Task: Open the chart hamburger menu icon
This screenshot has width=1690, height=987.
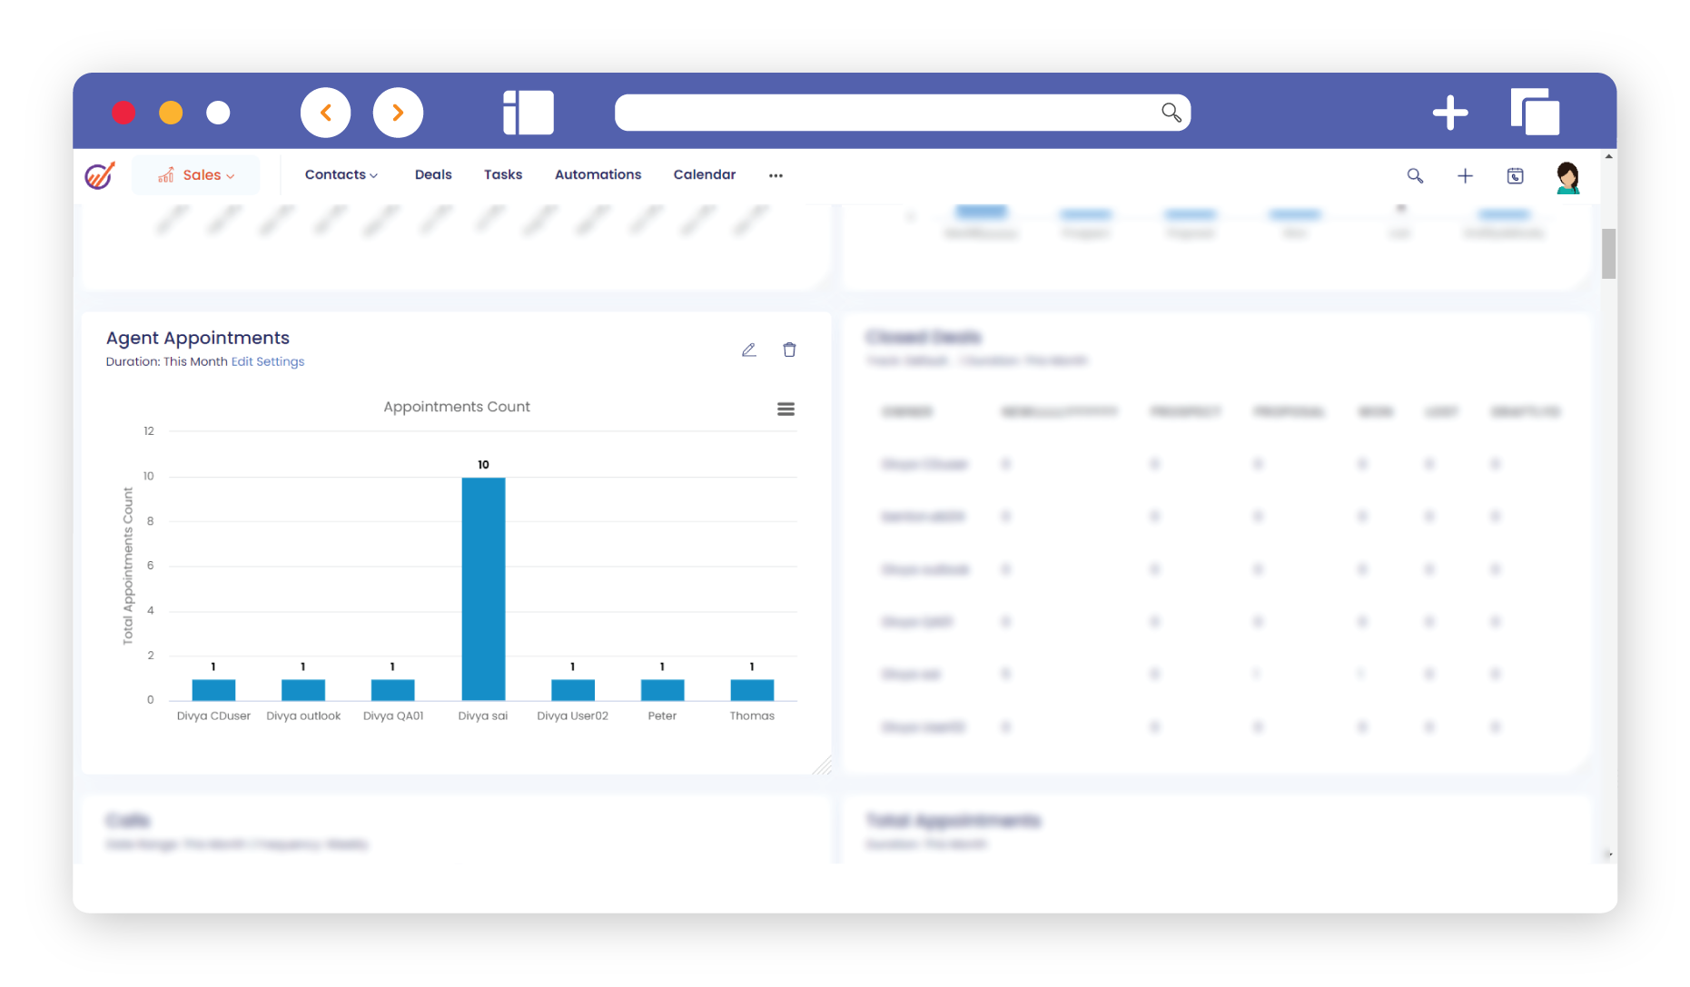Action: coord(786,410)
